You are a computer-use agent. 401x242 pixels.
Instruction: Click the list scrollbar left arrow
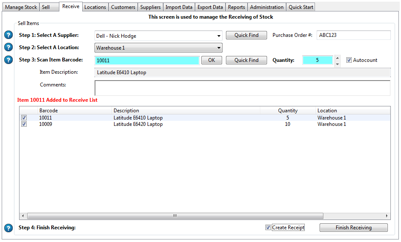coord(22,216)
